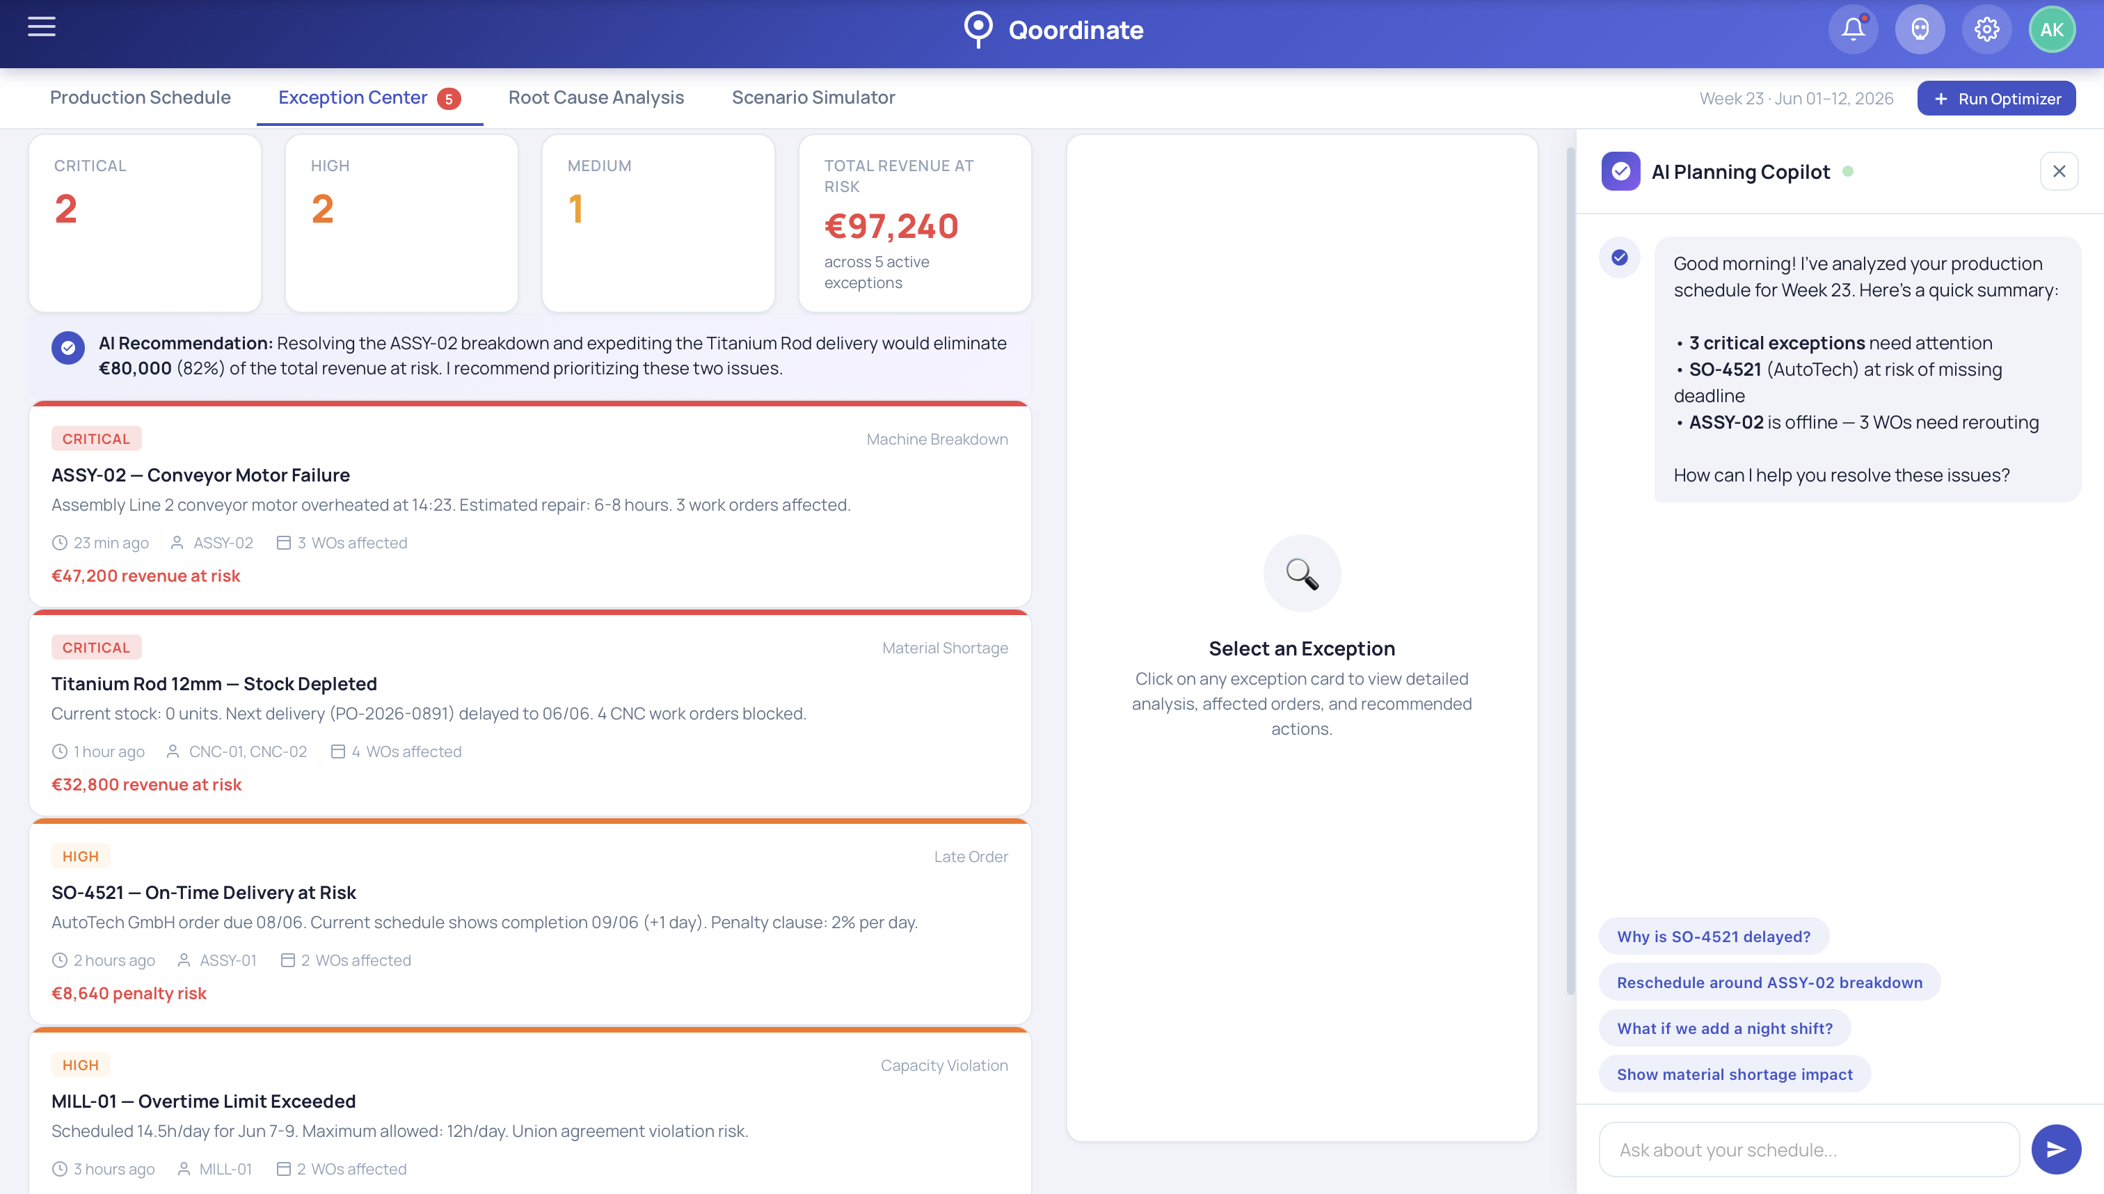Toggle the AI copilot robot icon
This screenshot has width=2104, height=1194.
coord(1920,29)
